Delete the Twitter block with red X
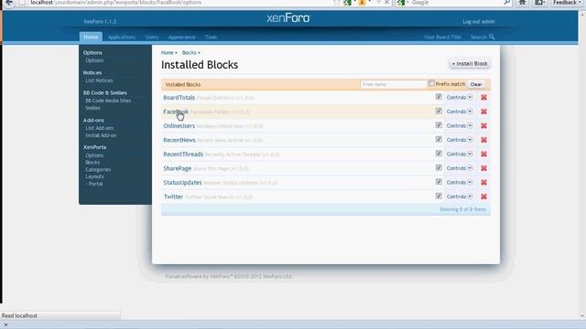Image resolution: width=586 pixels, height=329 pixels. pos(483,196)
